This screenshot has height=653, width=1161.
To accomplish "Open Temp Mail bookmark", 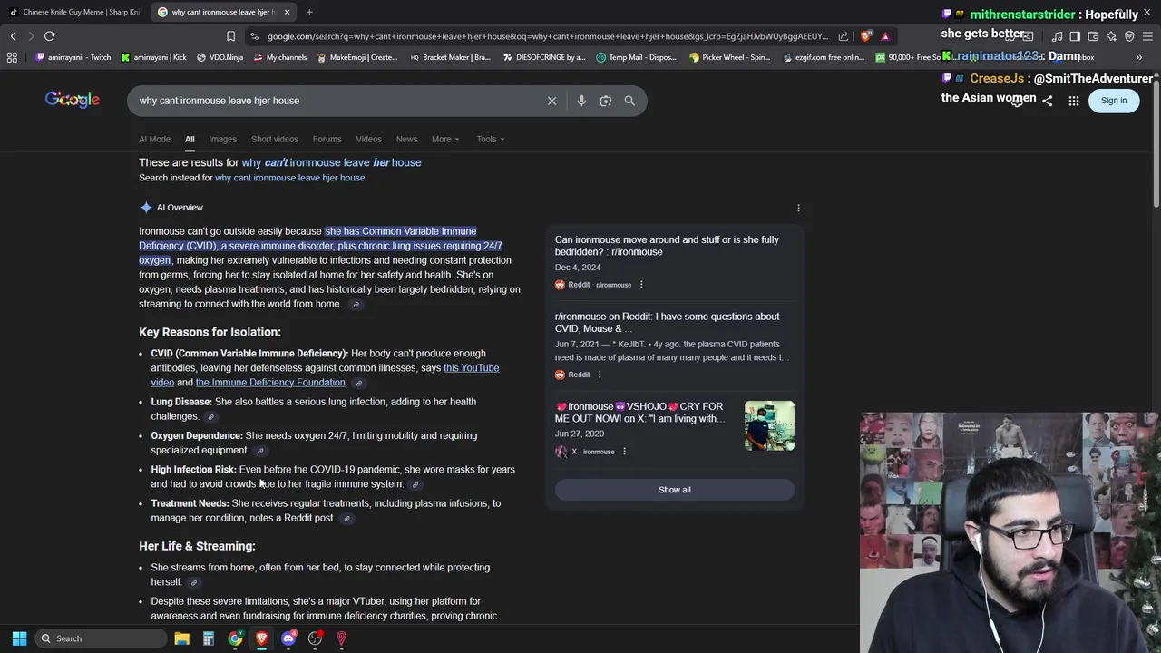I will (636, 57).
